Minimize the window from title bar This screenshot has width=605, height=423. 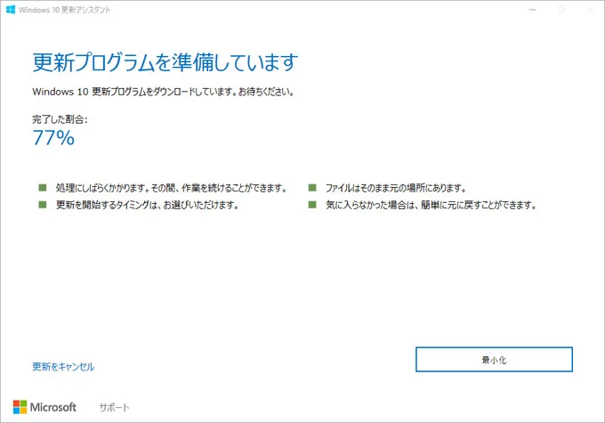(531, 9)
